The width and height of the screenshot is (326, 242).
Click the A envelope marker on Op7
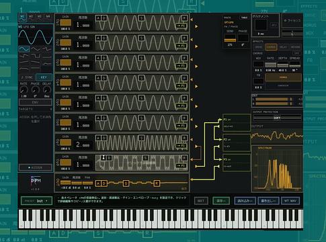point(98,138)
